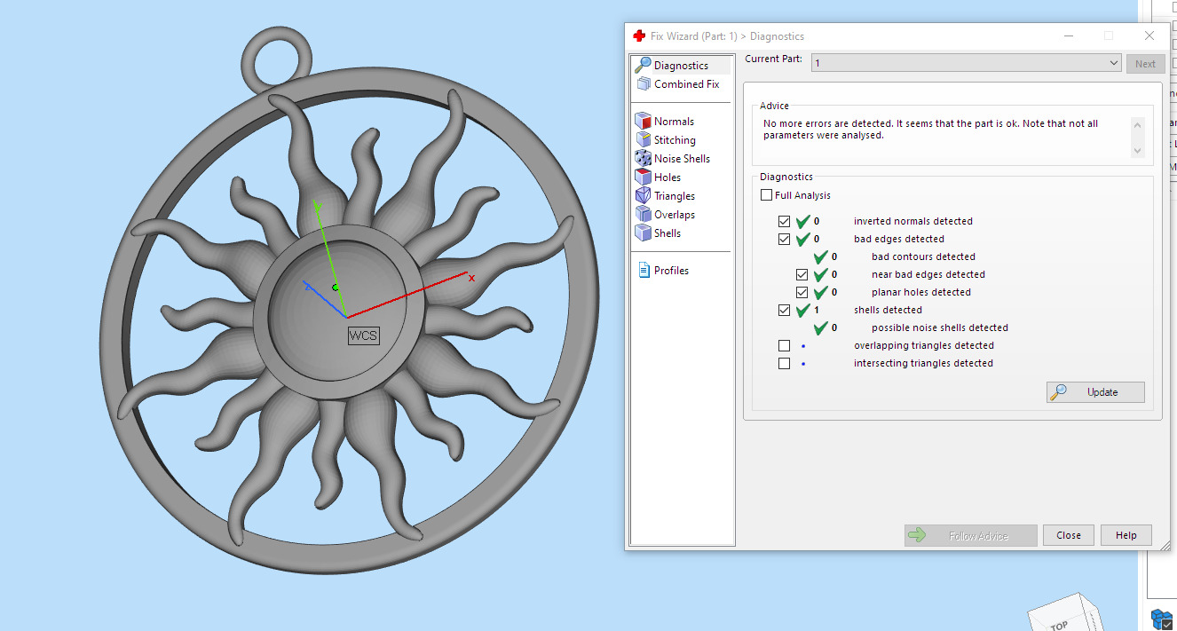Screen dimensions: 1177x631
Task: Click the blue cube icon at bottom-right
Action: [1162, 618]
